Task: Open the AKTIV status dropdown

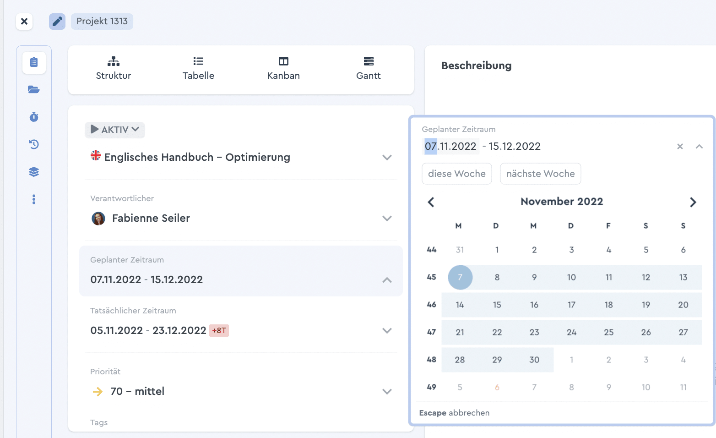Action: [x=115, y=130]
